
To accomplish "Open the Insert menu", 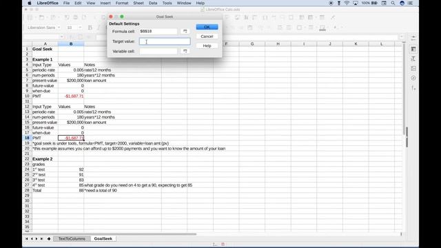I will tap(105, 3).
